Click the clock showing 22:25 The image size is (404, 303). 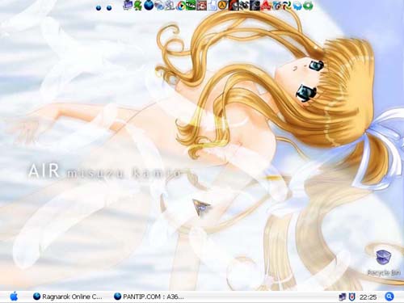coord(368,297)
